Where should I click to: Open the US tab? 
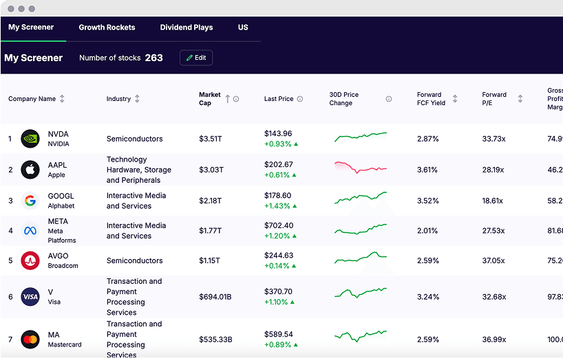click(x=243, y=27)
